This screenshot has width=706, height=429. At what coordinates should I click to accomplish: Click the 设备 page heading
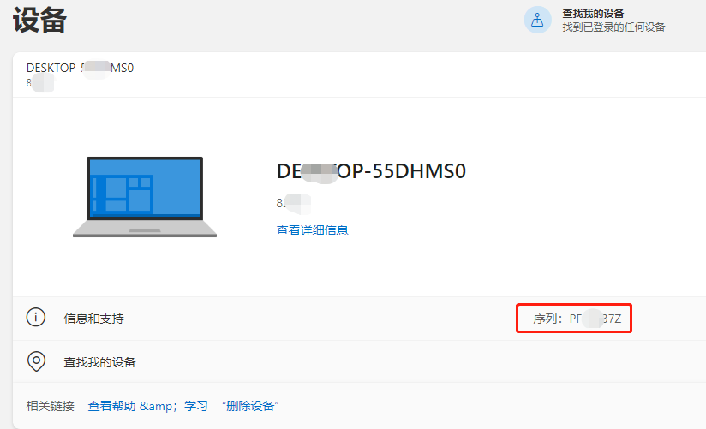click(39, 21)
